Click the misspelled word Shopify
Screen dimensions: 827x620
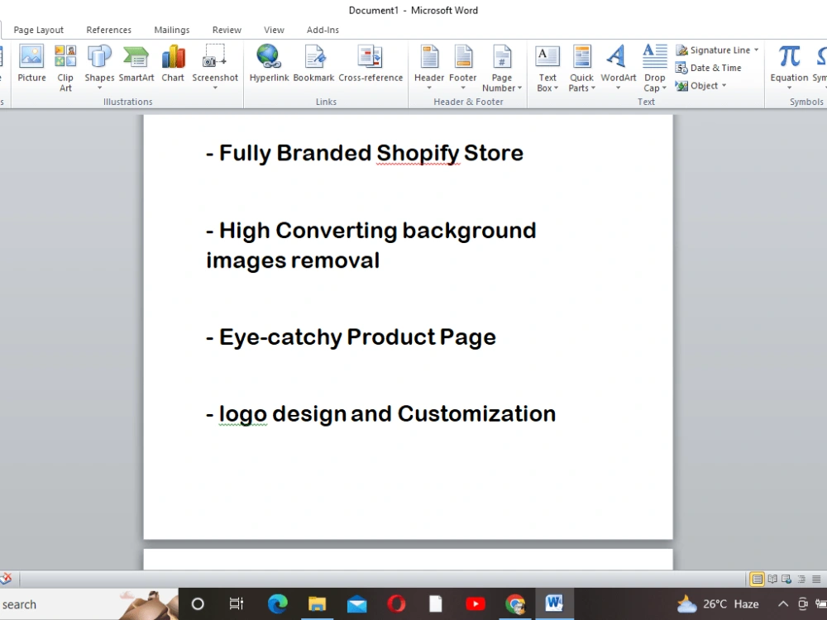418,154
